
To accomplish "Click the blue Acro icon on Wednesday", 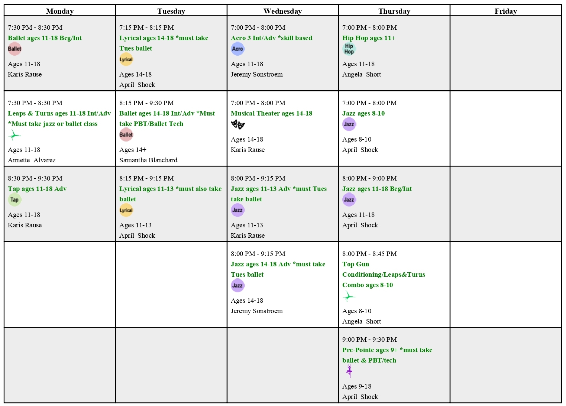I will (238, 49).
